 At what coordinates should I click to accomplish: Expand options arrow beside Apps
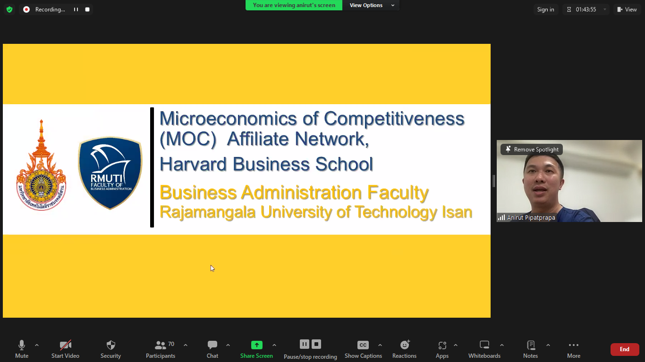coord(456,345)
